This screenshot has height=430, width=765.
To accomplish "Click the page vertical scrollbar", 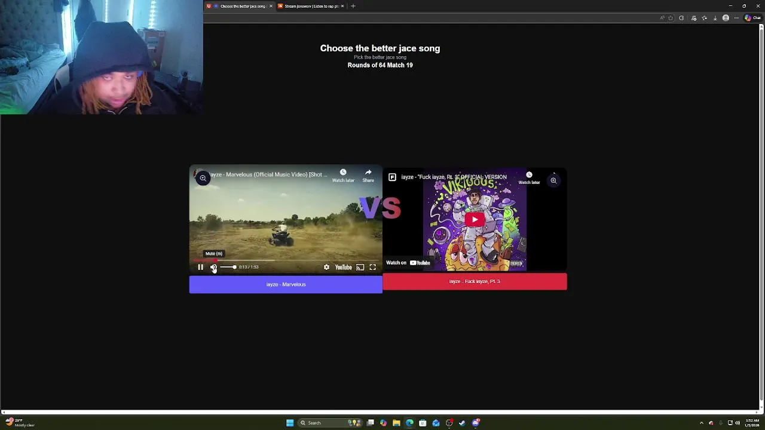I will point(761,215).
